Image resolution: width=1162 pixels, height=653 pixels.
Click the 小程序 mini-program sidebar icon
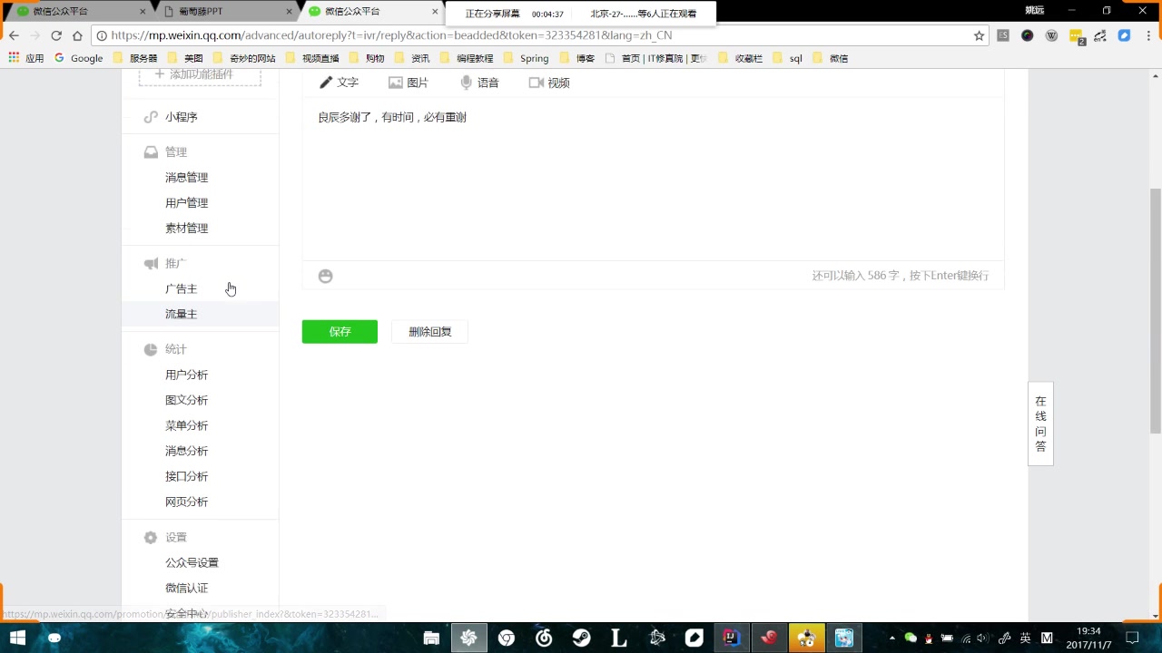(151, 116)
